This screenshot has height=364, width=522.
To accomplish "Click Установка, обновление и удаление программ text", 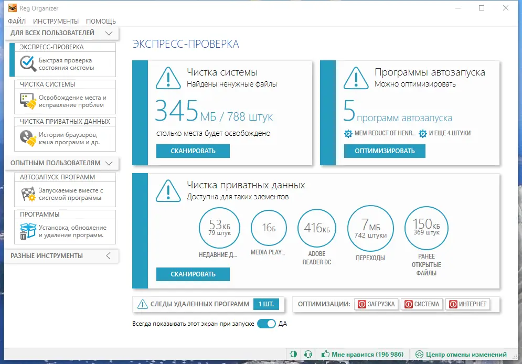I will 72,231.
